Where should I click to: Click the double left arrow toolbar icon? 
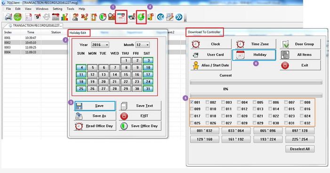[161, 17]
